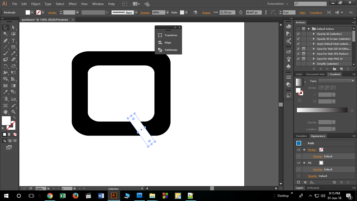The image size is (357, 201).
Task: Open Pathfinder from the floating panel
Action: point(168,50)
